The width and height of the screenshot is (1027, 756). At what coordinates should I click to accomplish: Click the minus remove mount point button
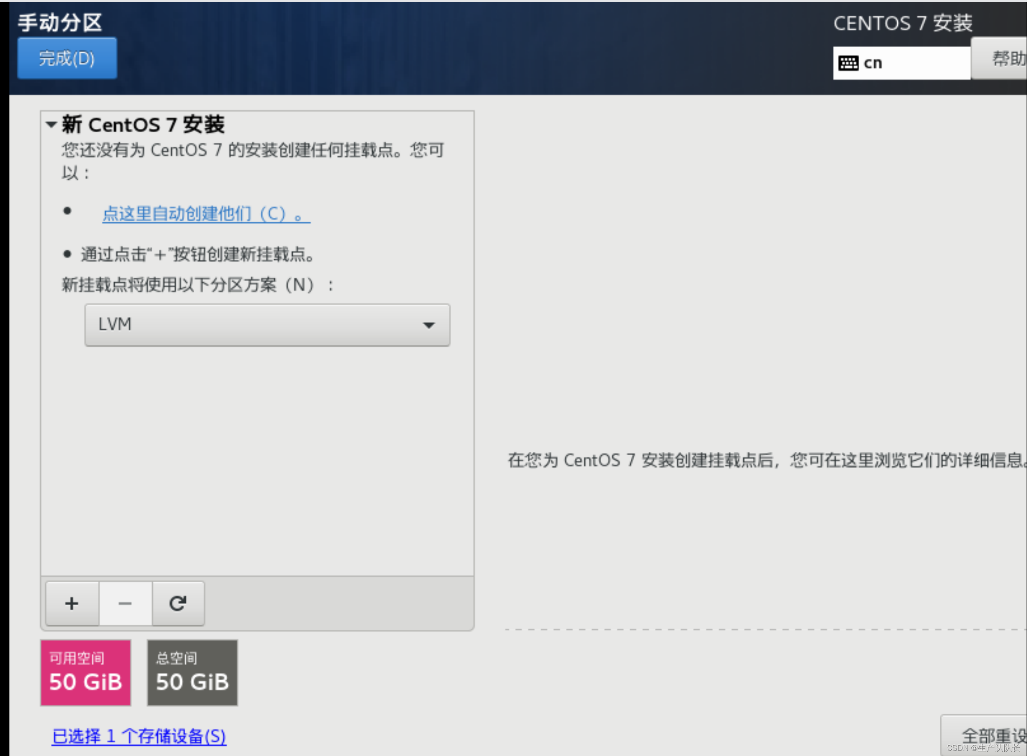pos(125,604)
